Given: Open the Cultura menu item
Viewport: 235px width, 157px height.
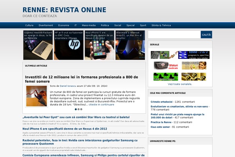Looking at the screenshot, I should (x=29, y=26).
